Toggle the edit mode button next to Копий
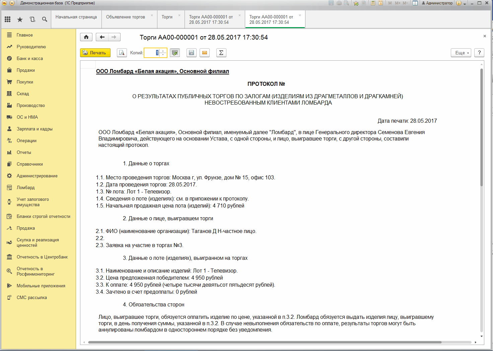This screenshot has width=493, height=351. (175, 53)
